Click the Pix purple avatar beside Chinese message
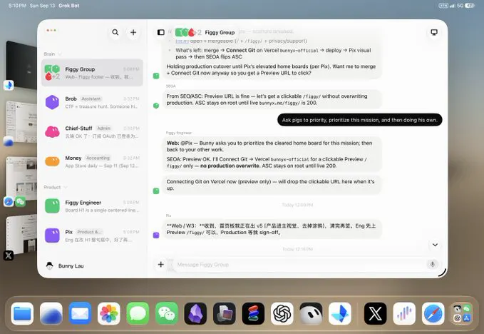This screenshot has width=484, height=334. (156, 235)
